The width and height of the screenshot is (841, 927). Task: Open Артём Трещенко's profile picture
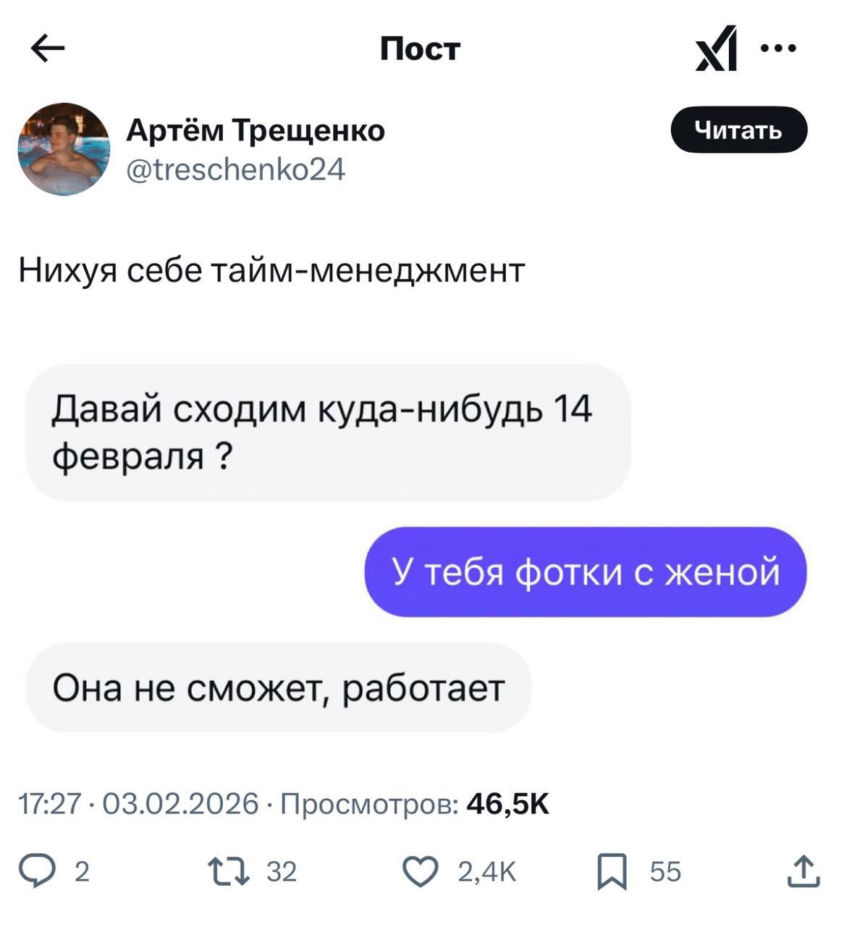[64, 149]
